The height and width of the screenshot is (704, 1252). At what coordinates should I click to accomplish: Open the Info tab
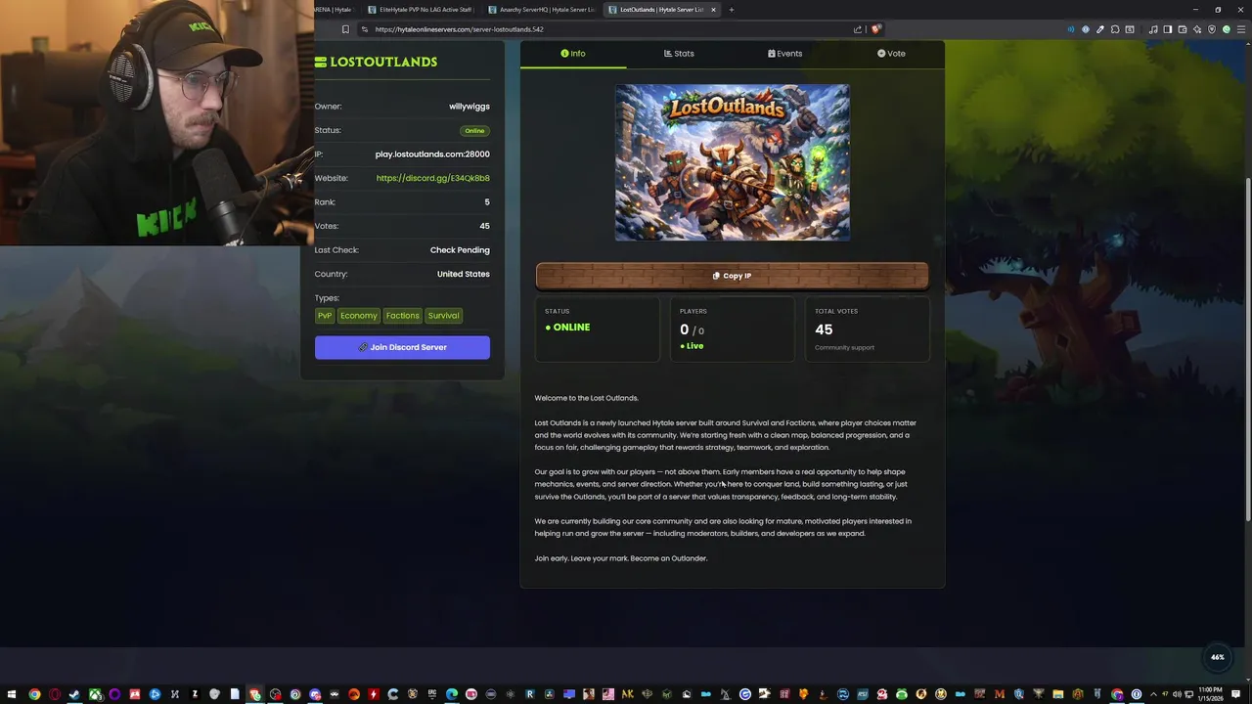coord(573,54)
